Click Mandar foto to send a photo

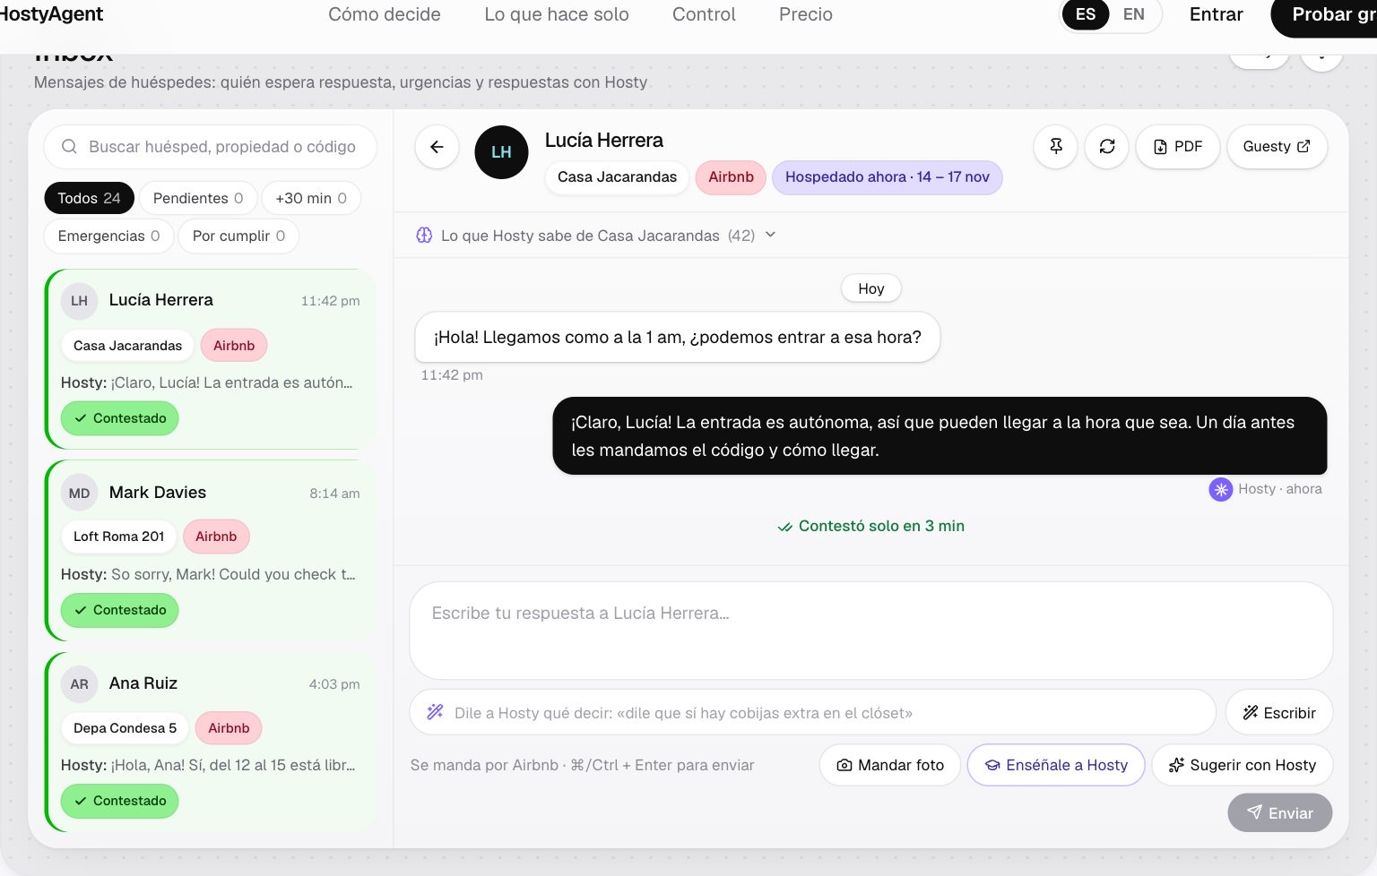pyautogui.click(x=890, y=765)
